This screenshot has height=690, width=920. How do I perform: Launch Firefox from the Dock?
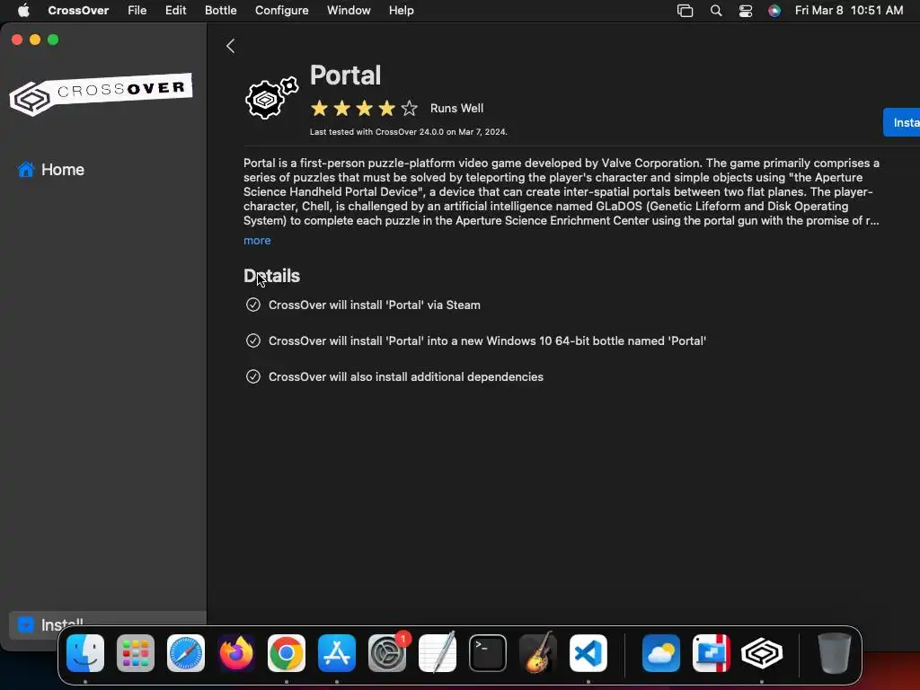(x=236, y=652)
